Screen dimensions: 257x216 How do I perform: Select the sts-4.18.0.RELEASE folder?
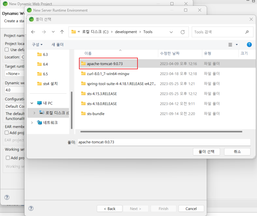coord(102,104)
